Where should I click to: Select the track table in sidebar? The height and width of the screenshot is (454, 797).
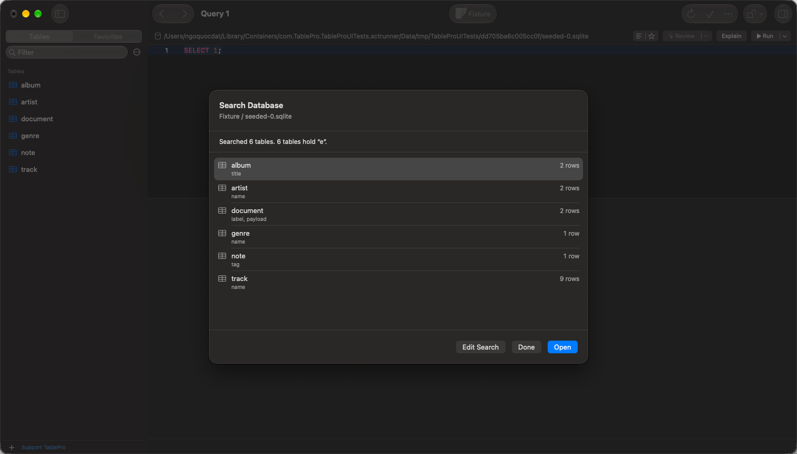[74, 170]
